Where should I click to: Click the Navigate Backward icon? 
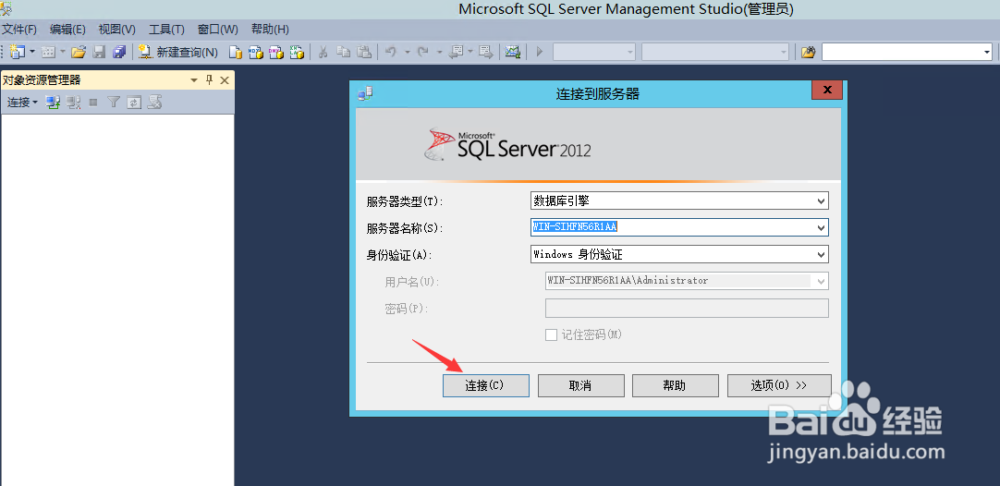tap(456, 53)
